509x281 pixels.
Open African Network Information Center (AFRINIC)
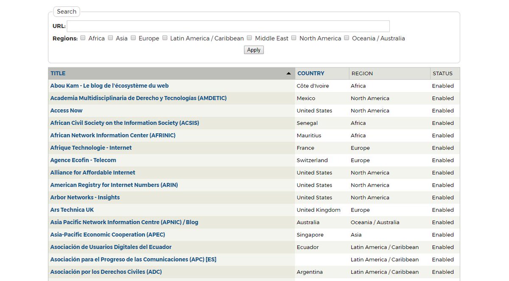113,135
